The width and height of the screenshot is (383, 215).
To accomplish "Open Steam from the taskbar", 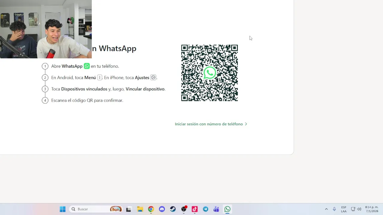I will tap(173, 209).
